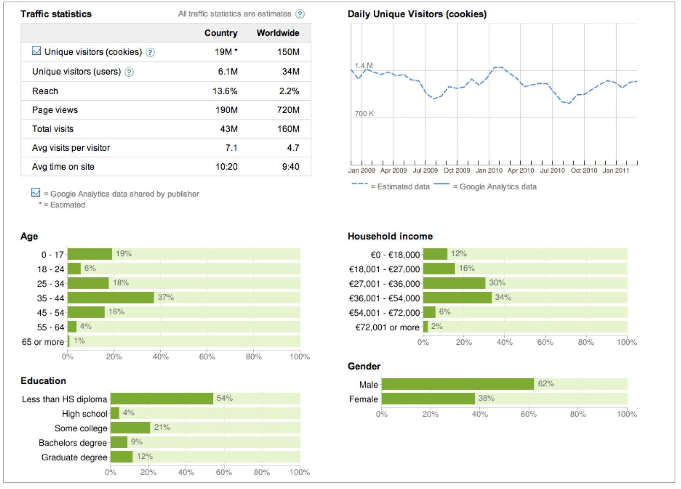Click the 700 K axis label on chart

tap(364, 114)
